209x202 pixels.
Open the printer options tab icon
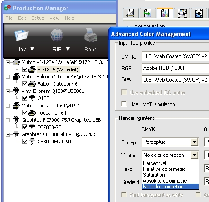pos(182,13)
